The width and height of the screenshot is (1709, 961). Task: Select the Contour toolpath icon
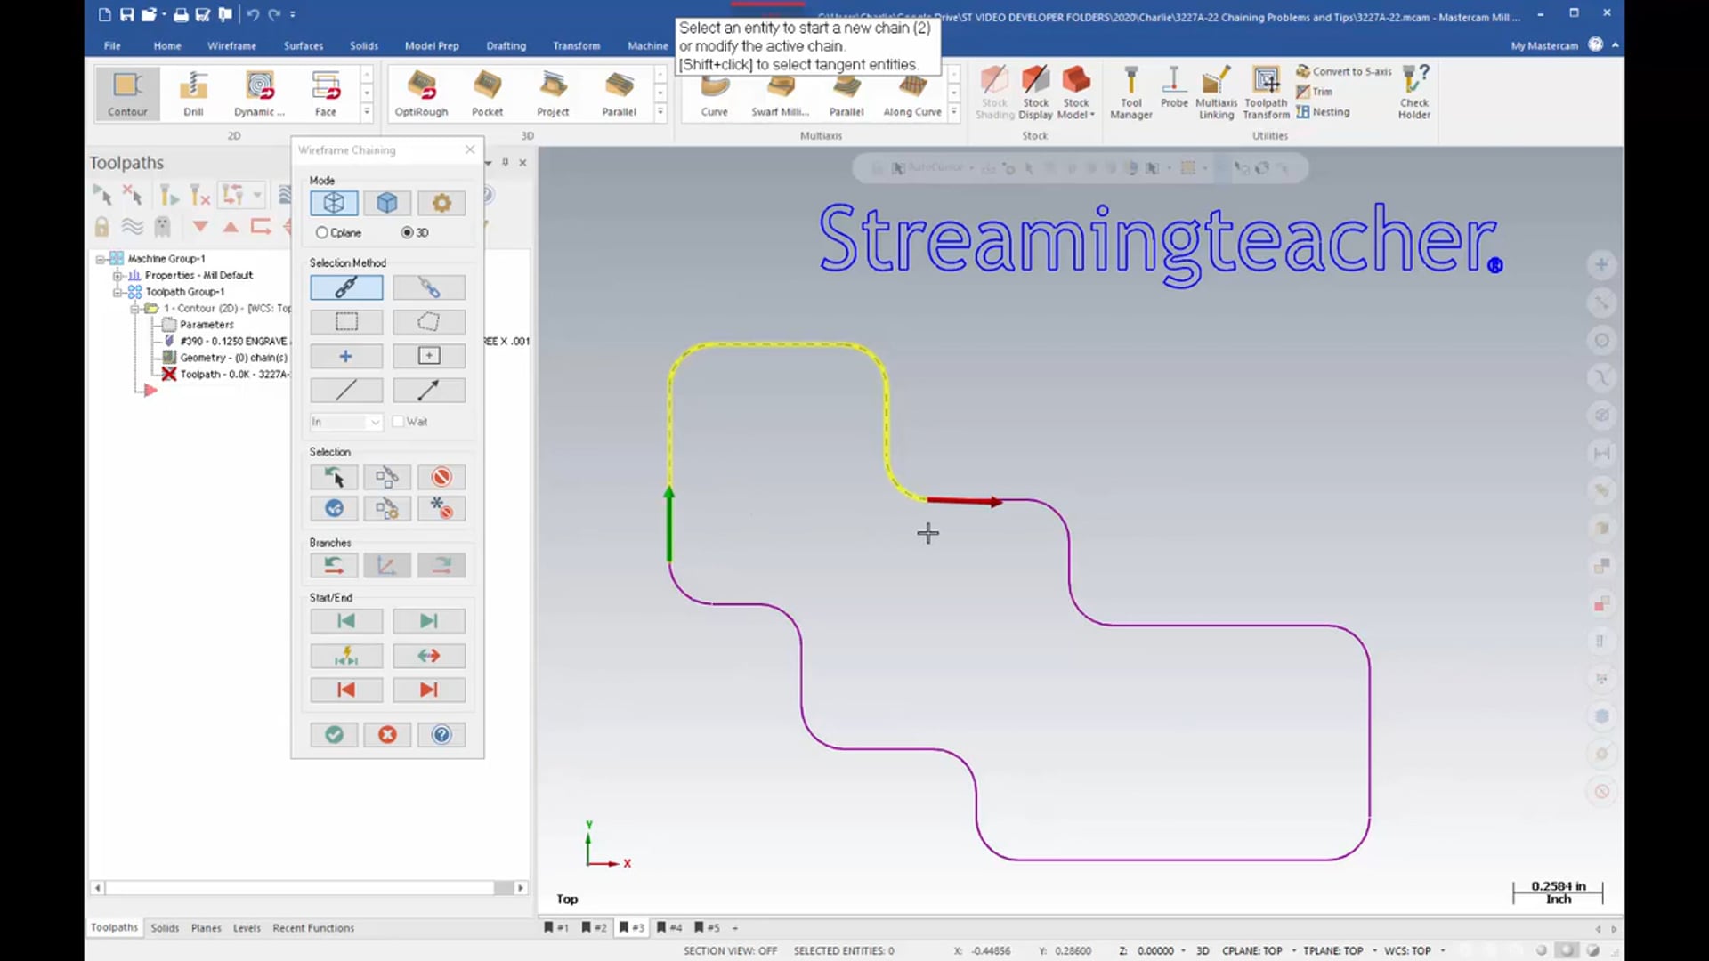[127, 93]
